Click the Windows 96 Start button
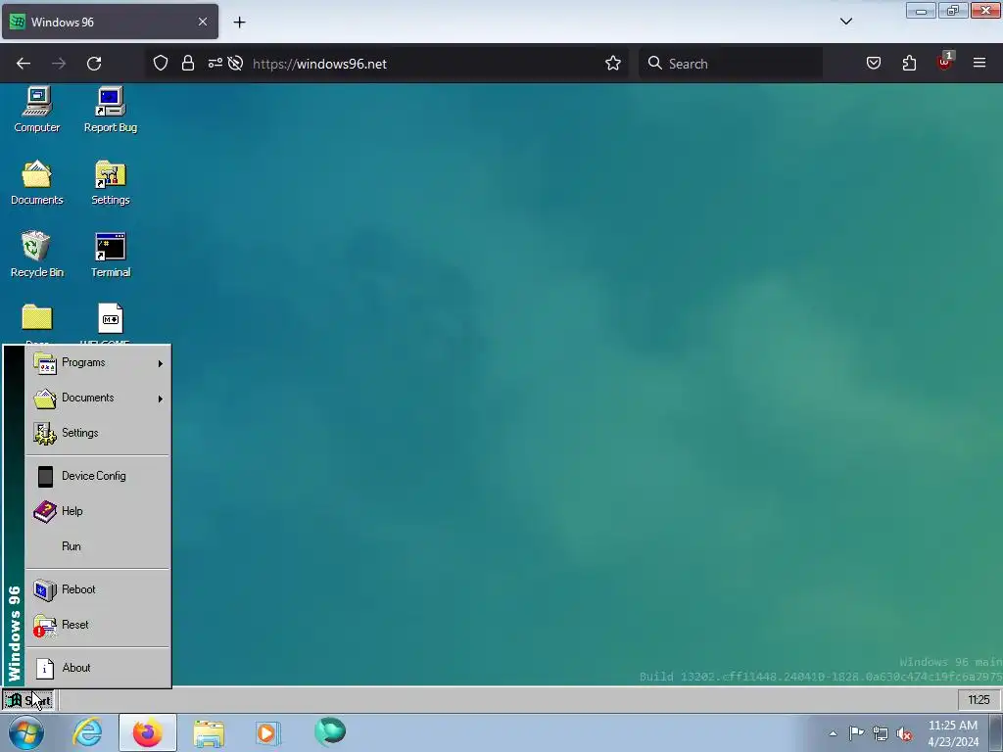This screenshot has width=1003, height=752. pos(28,700)
